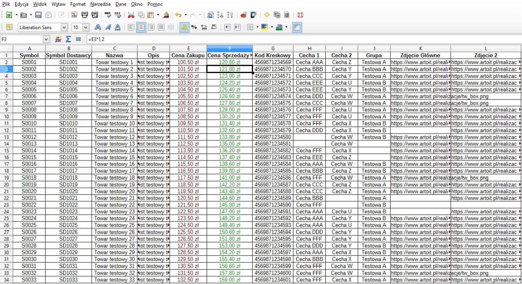Open the Format menu
Screen dimensions: 522x284
pos(78,4)
